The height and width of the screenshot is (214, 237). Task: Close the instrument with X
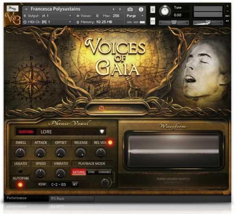pos(228,6)
